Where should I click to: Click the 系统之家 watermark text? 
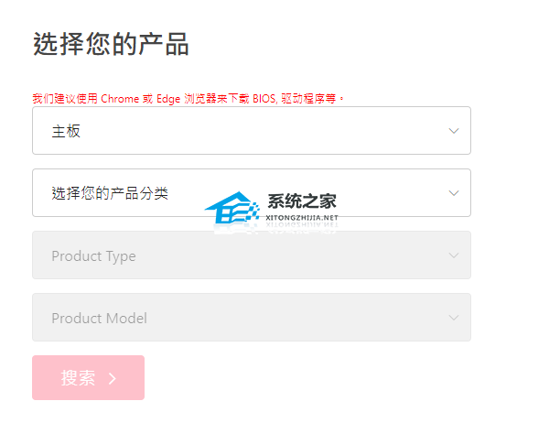[x=304, y=201]
